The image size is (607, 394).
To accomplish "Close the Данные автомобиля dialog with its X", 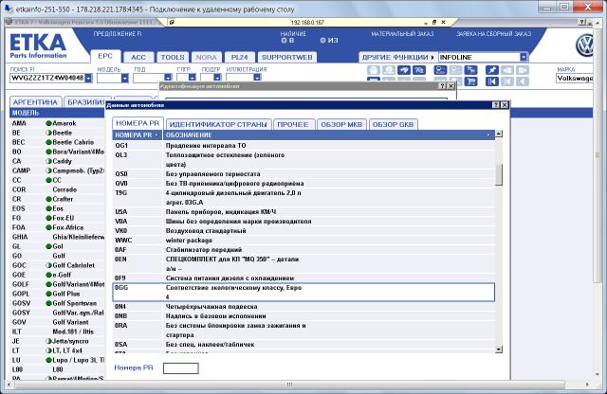I will [x=505, y=105].
